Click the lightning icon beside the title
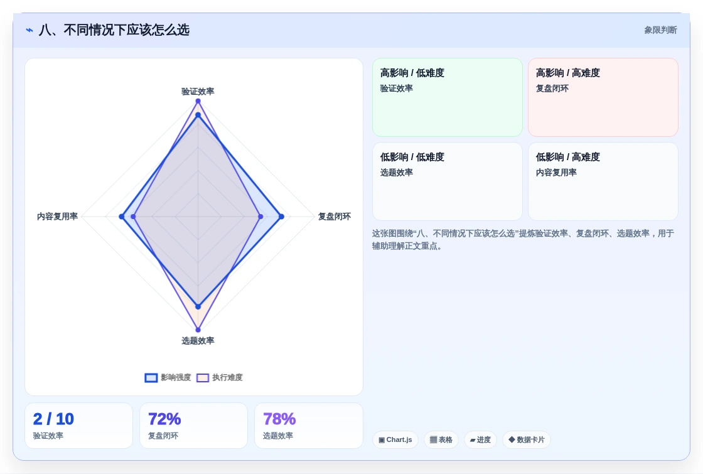 30,30
